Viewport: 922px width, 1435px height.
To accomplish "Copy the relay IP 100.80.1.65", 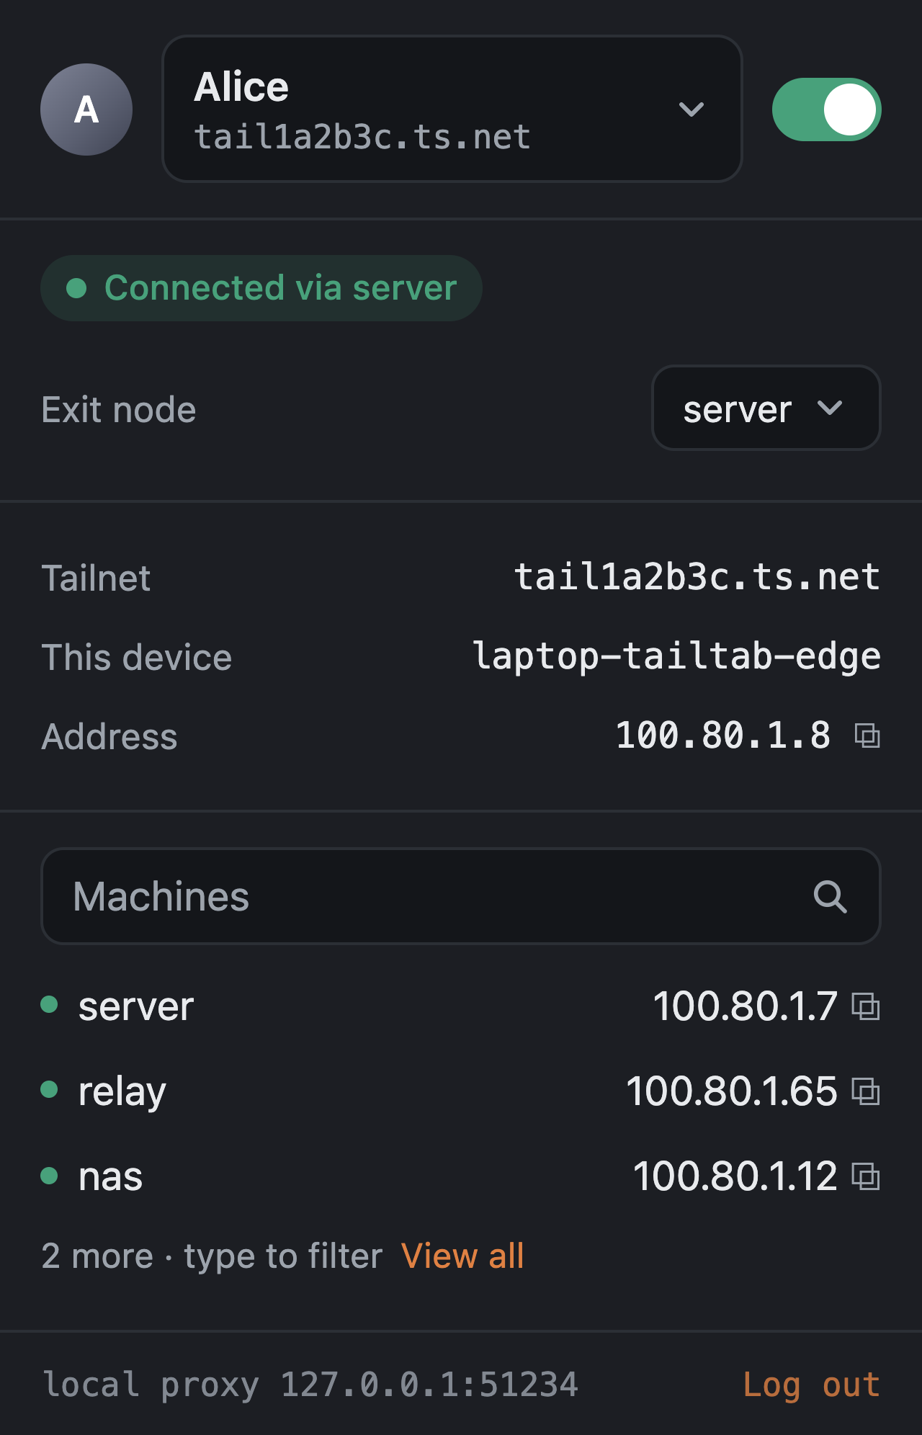I will click(866, 1091).
